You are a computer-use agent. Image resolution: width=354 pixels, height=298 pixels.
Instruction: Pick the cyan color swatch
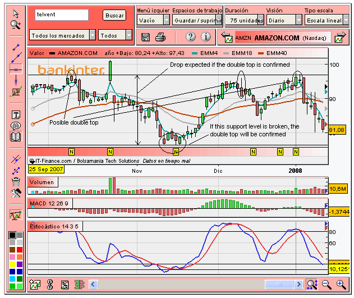click(x=12, y=279)
